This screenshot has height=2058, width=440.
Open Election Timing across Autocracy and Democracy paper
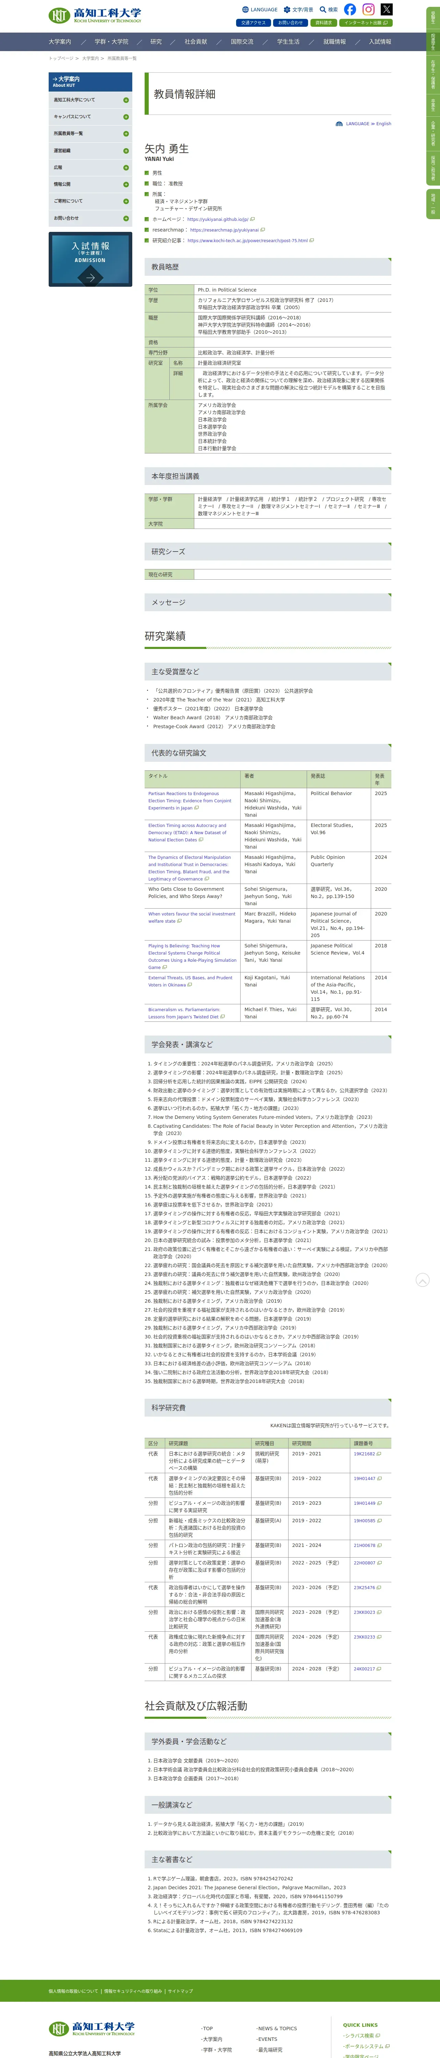[x=188, y=832]
